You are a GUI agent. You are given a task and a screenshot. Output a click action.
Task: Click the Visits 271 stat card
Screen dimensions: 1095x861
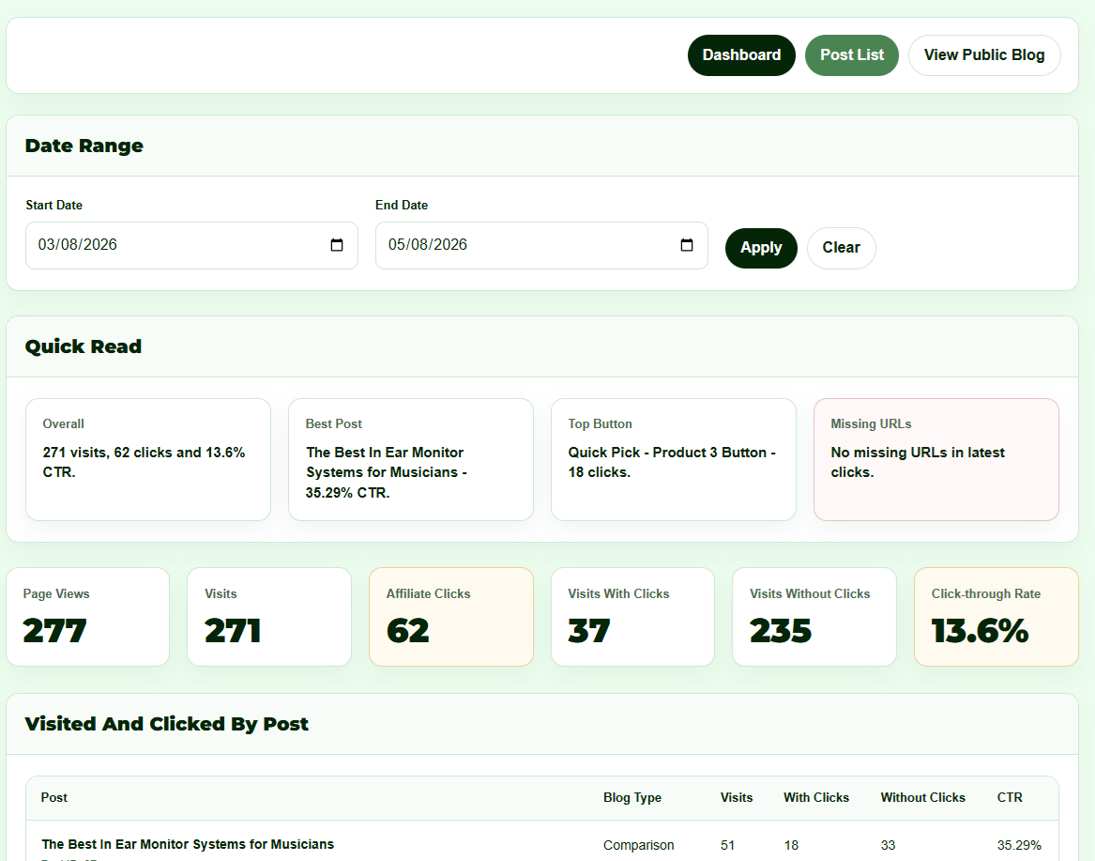coord(269,616)
